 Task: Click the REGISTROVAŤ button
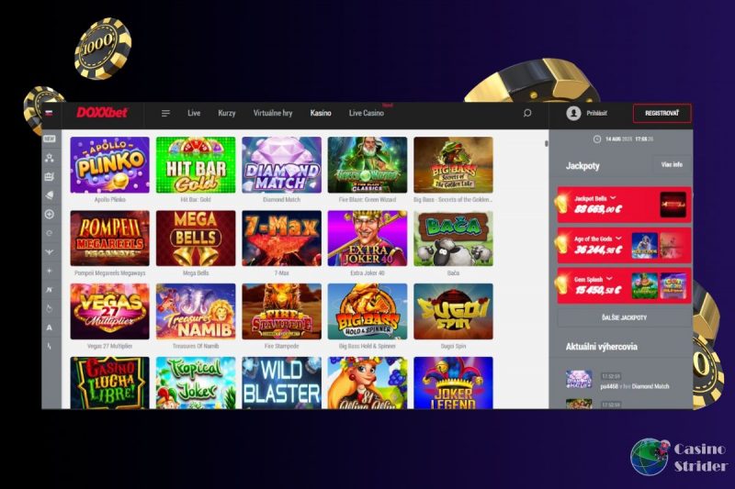click(x=661, y=113)
